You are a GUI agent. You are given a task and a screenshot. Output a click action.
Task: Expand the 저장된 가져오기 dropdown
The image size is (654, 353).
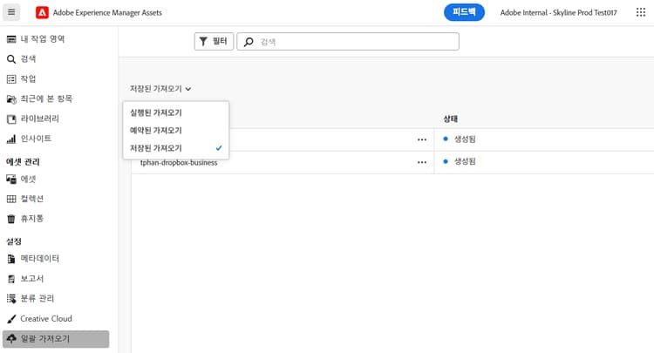[160, 89]
